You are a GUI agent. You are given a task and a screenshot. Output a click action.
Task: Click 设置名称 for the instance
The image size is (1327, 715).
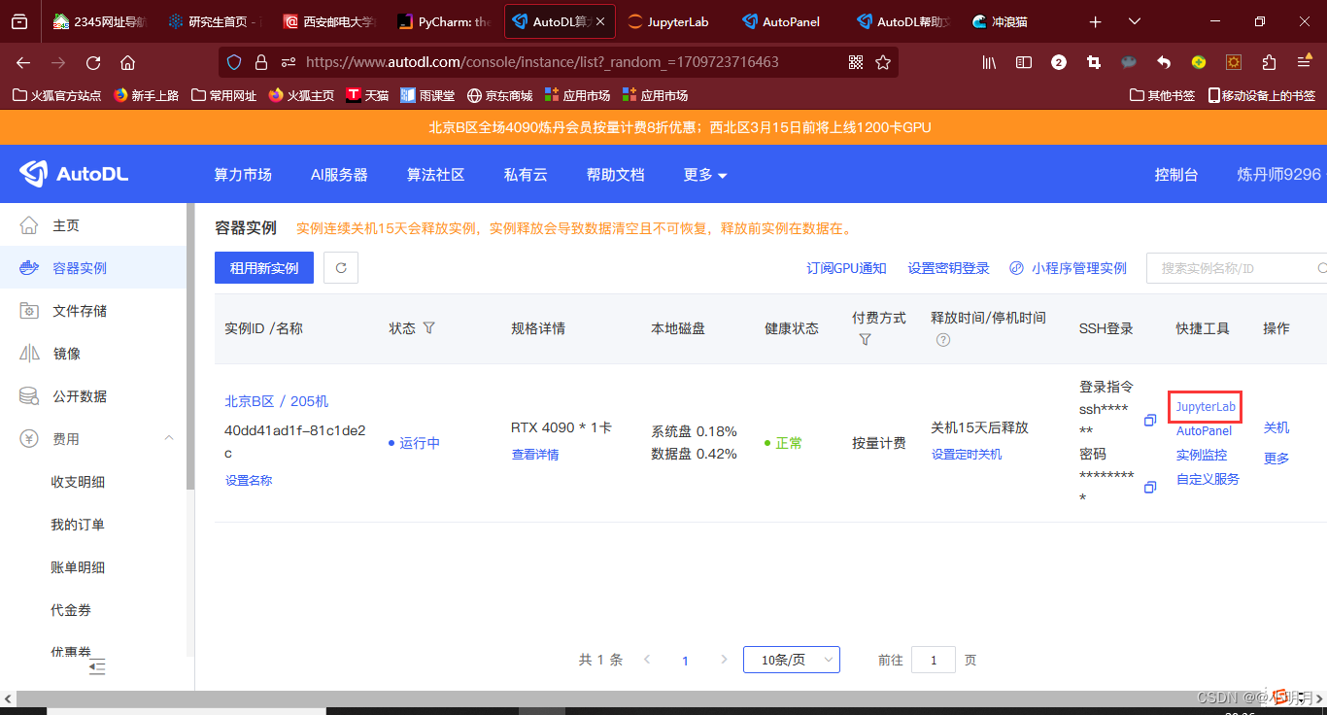point(249,480)
